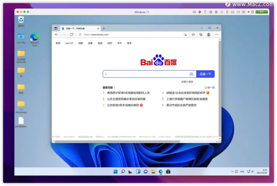Add page to favorites via star-plus icon
The image size is (277, 186).
(185, 35)
